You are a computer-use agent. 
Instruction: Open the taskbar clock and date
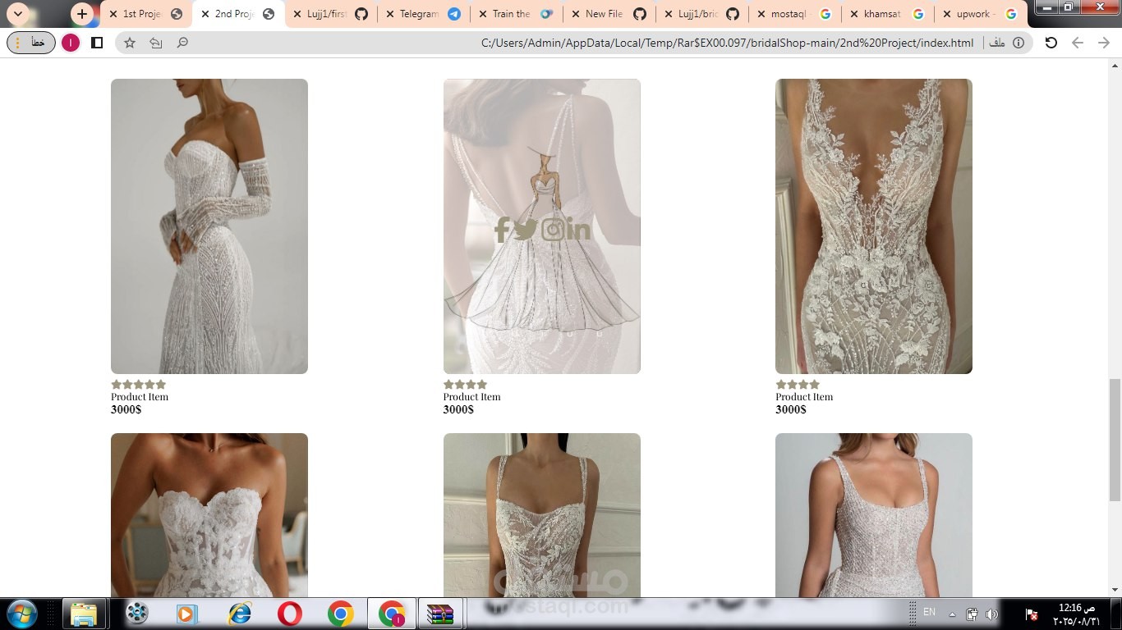tap(1076, 614)
